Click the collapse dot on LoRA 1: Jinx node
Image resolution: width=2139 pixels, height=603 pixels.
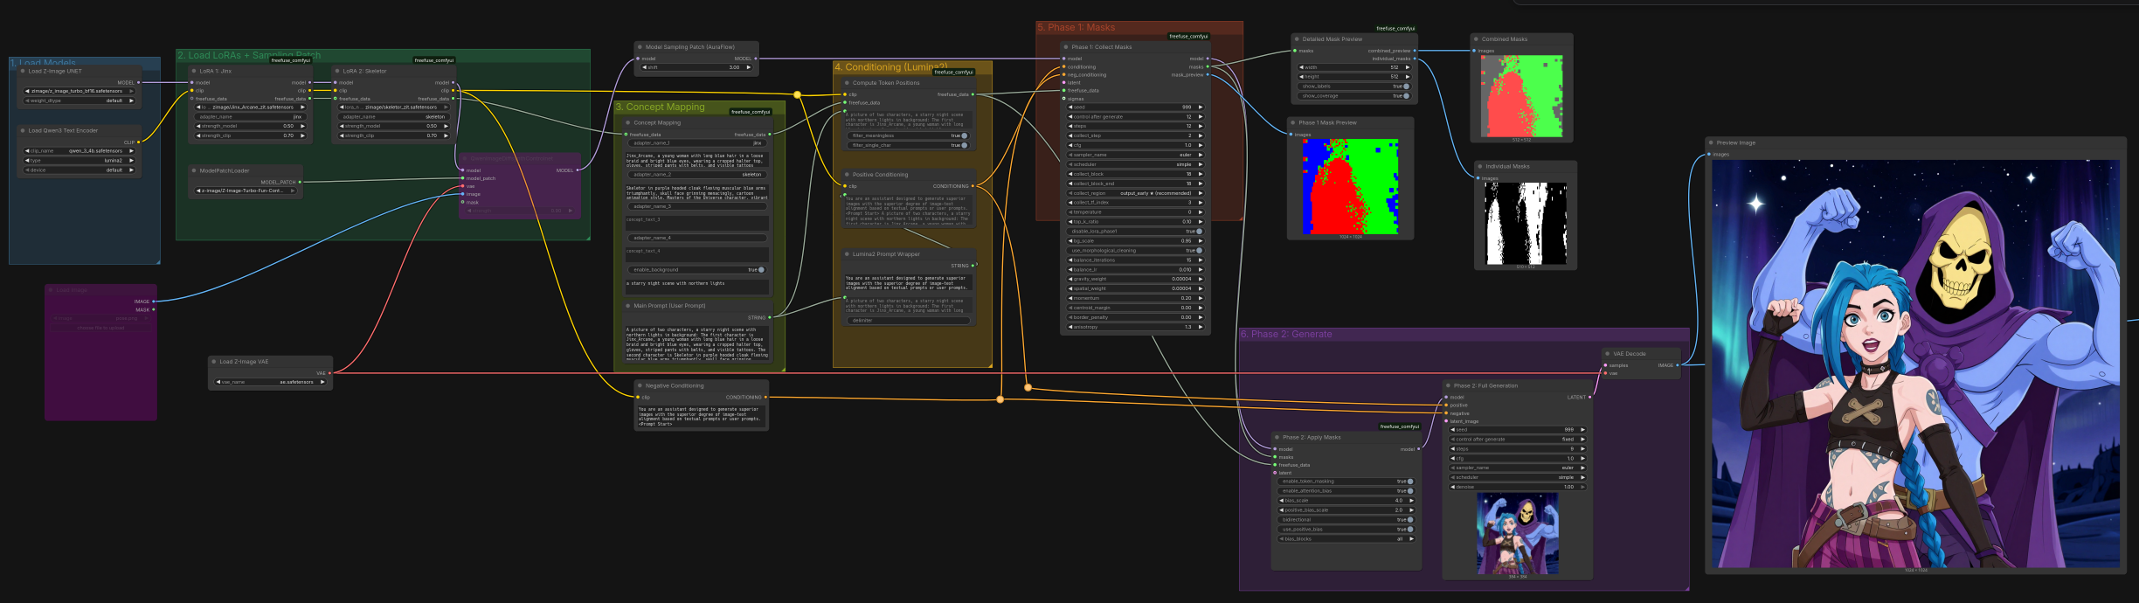pyautogui.click(x=194, y=71)
